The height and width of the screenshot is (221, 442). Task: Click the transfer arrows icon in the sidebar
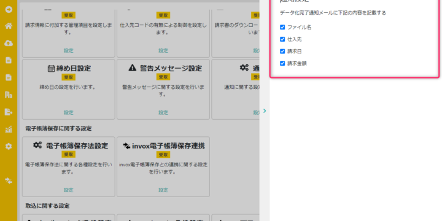(x=9, y=180)
